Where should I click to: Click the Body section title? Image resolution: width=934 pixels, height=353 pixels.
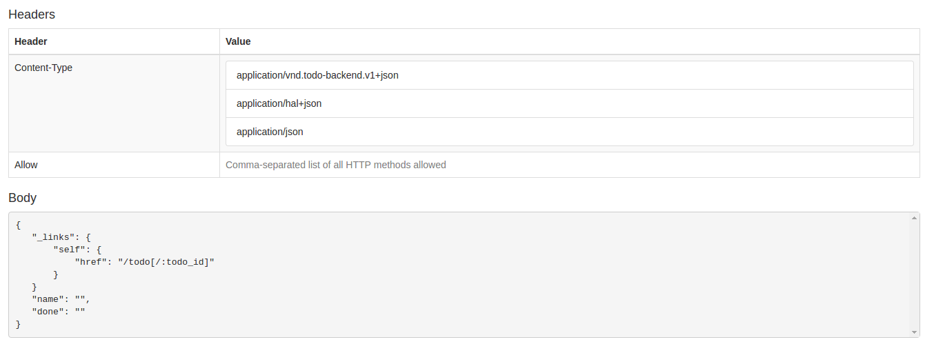tap(22, 198)
